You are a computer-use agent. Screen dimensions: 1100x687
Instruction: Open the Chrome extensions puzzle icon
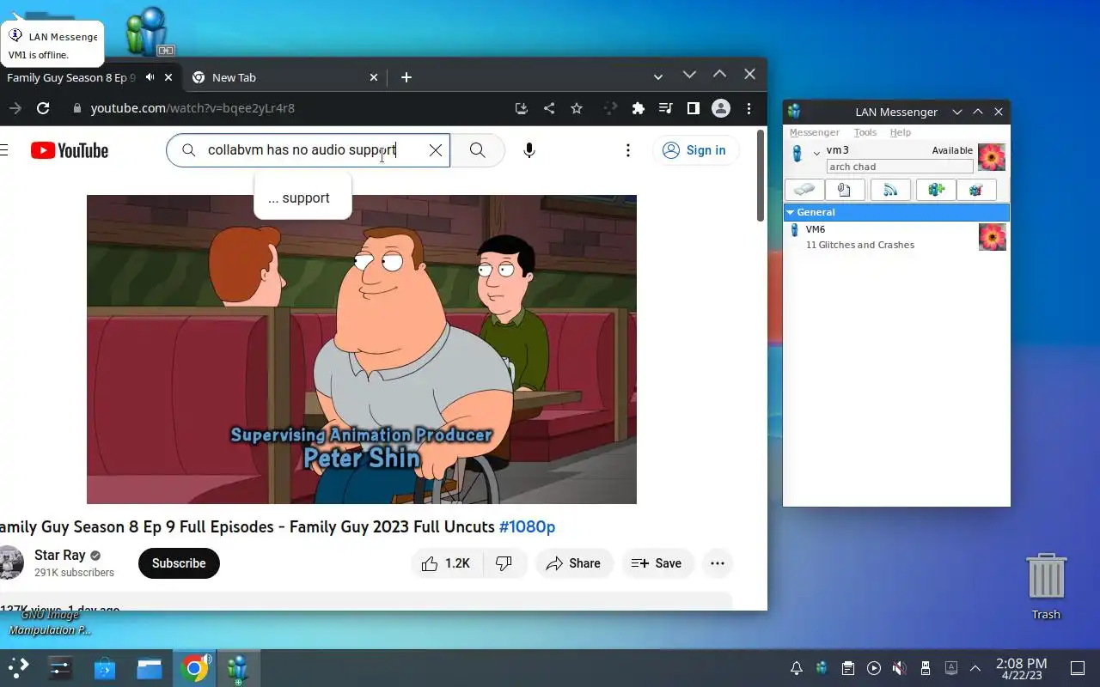638,108
